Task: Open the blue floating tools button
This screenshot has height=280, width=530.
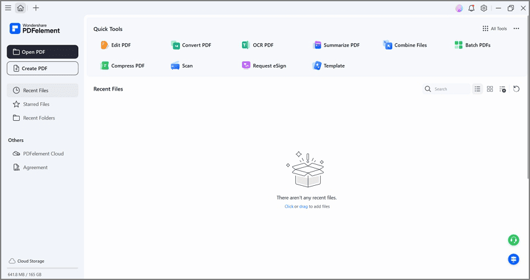Action: point(513,259)
